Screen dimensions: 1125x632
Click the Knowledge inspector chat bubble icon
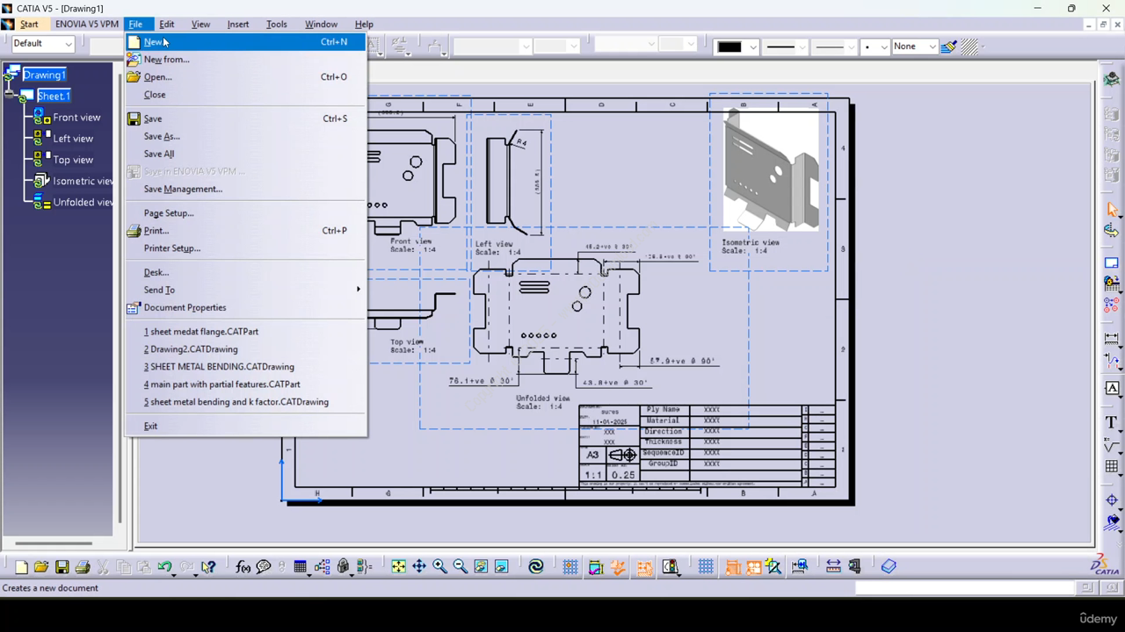tap(264, 567)
